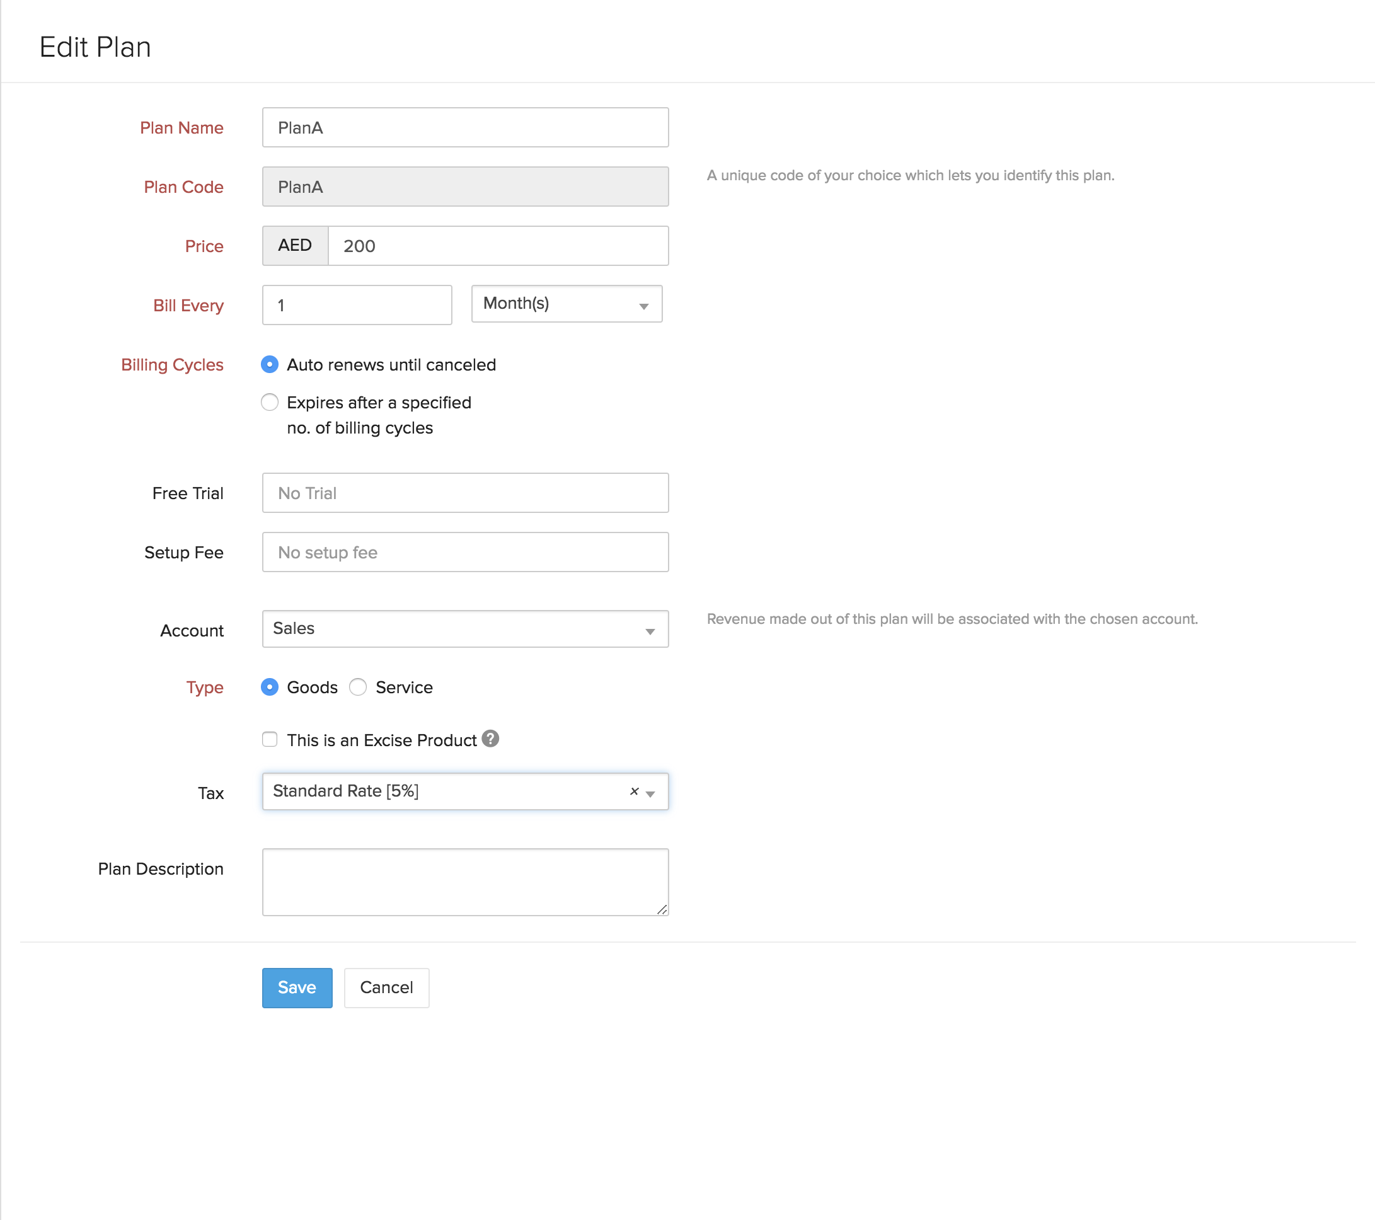Viewport: 1375px width, 1220px height.
Task: Check This is an Excise Product
Action: [269, 739]
